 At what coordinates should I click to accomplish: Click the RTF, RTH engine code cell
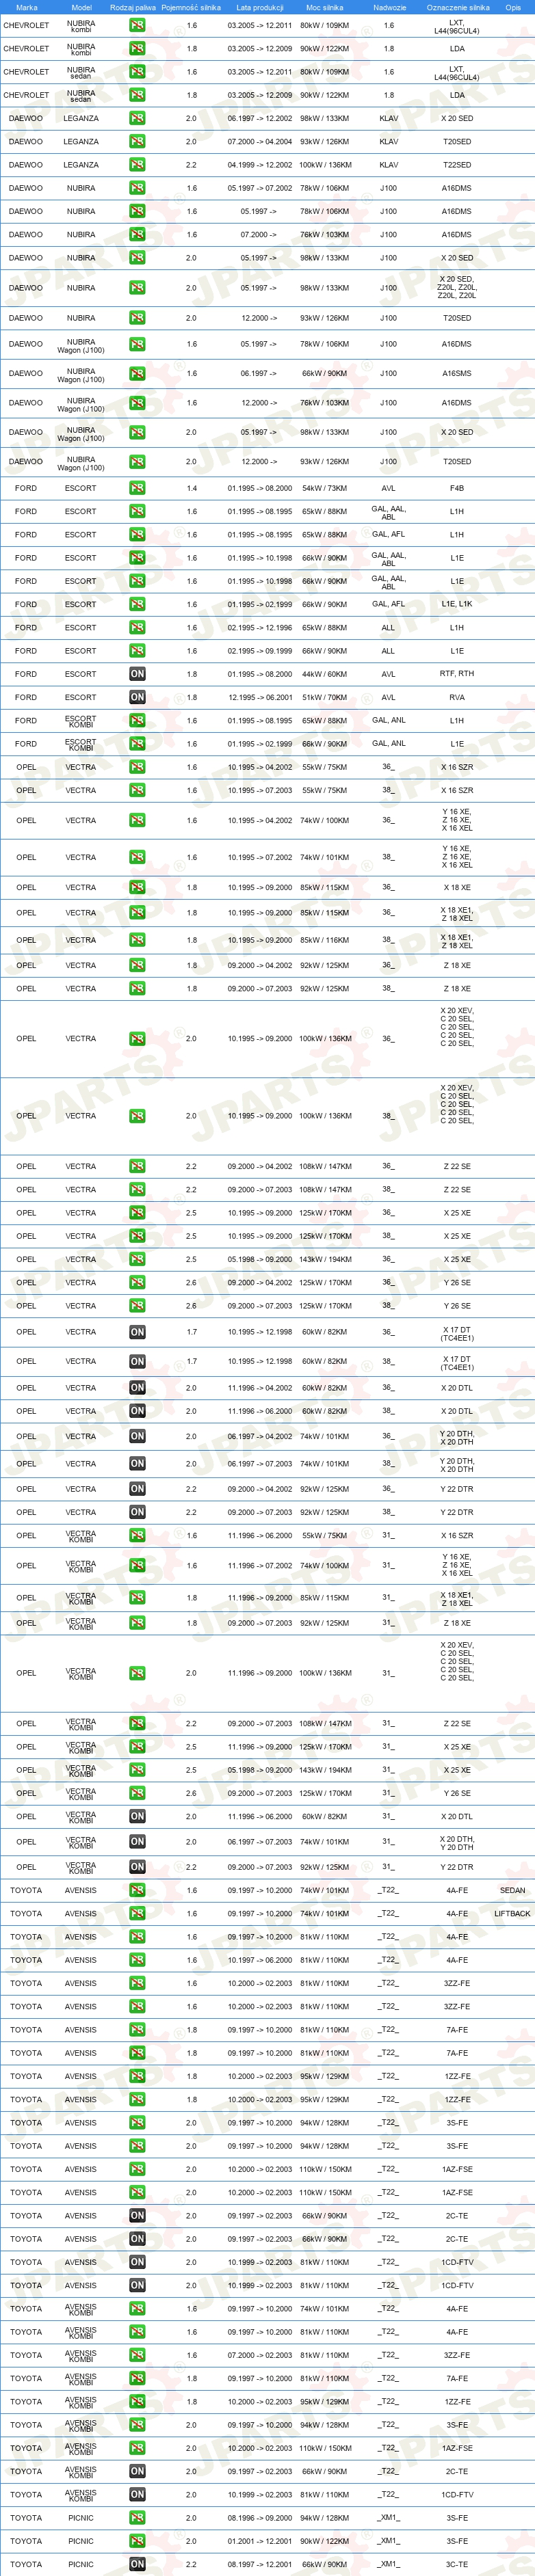[x=457, y=674]
